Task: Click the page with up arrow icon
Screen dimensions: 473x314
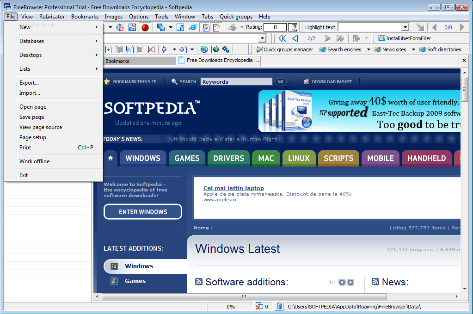Action: coord(166,49)
